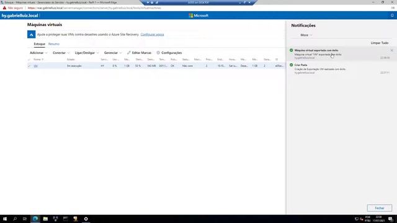Open Windows Start menu
397x223 pixels.
(5, 219)
